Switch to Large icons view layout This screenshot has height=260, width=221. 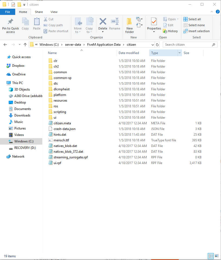click(217, 256)
